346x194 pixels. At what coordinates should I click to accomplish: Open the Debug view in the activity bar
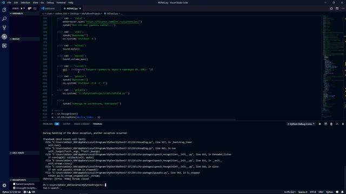[x=4, y=37]
